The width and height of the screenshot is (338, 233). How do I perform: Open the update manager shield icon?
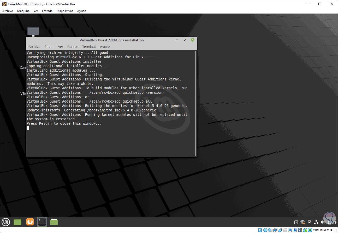[x=303, y=222]
